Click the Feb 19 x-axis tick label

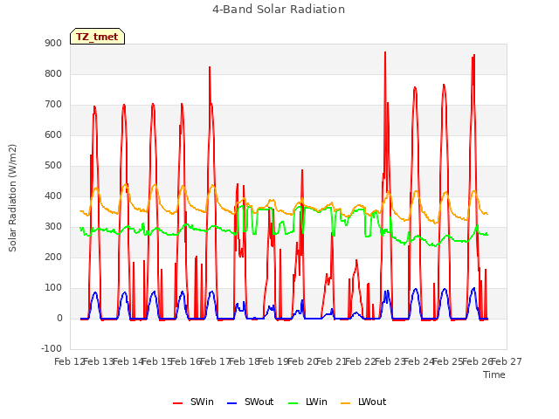click(273, 361)
